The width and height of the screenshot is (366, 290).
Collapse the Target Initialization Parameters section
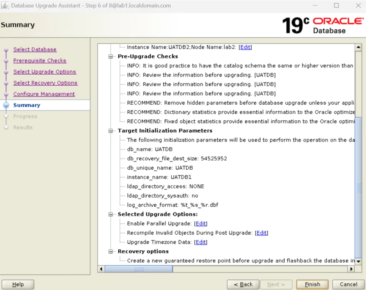coord(110,130)
